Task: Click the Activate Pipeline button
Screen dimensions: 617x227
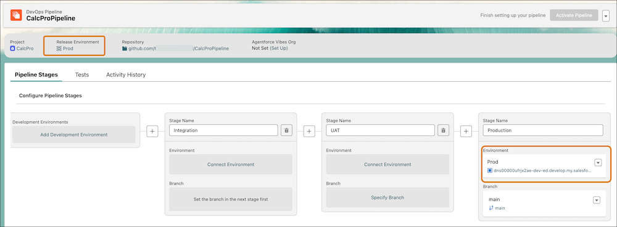Action: [574, 15]
